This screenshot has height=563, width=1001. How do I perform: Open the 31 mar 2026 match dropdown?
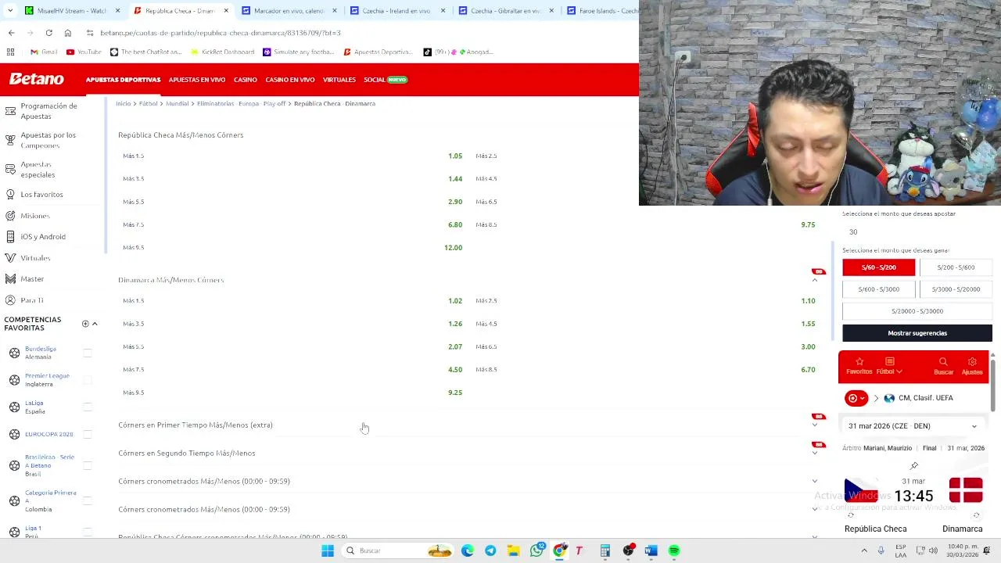pyautogui.click(x=913, y=426)
